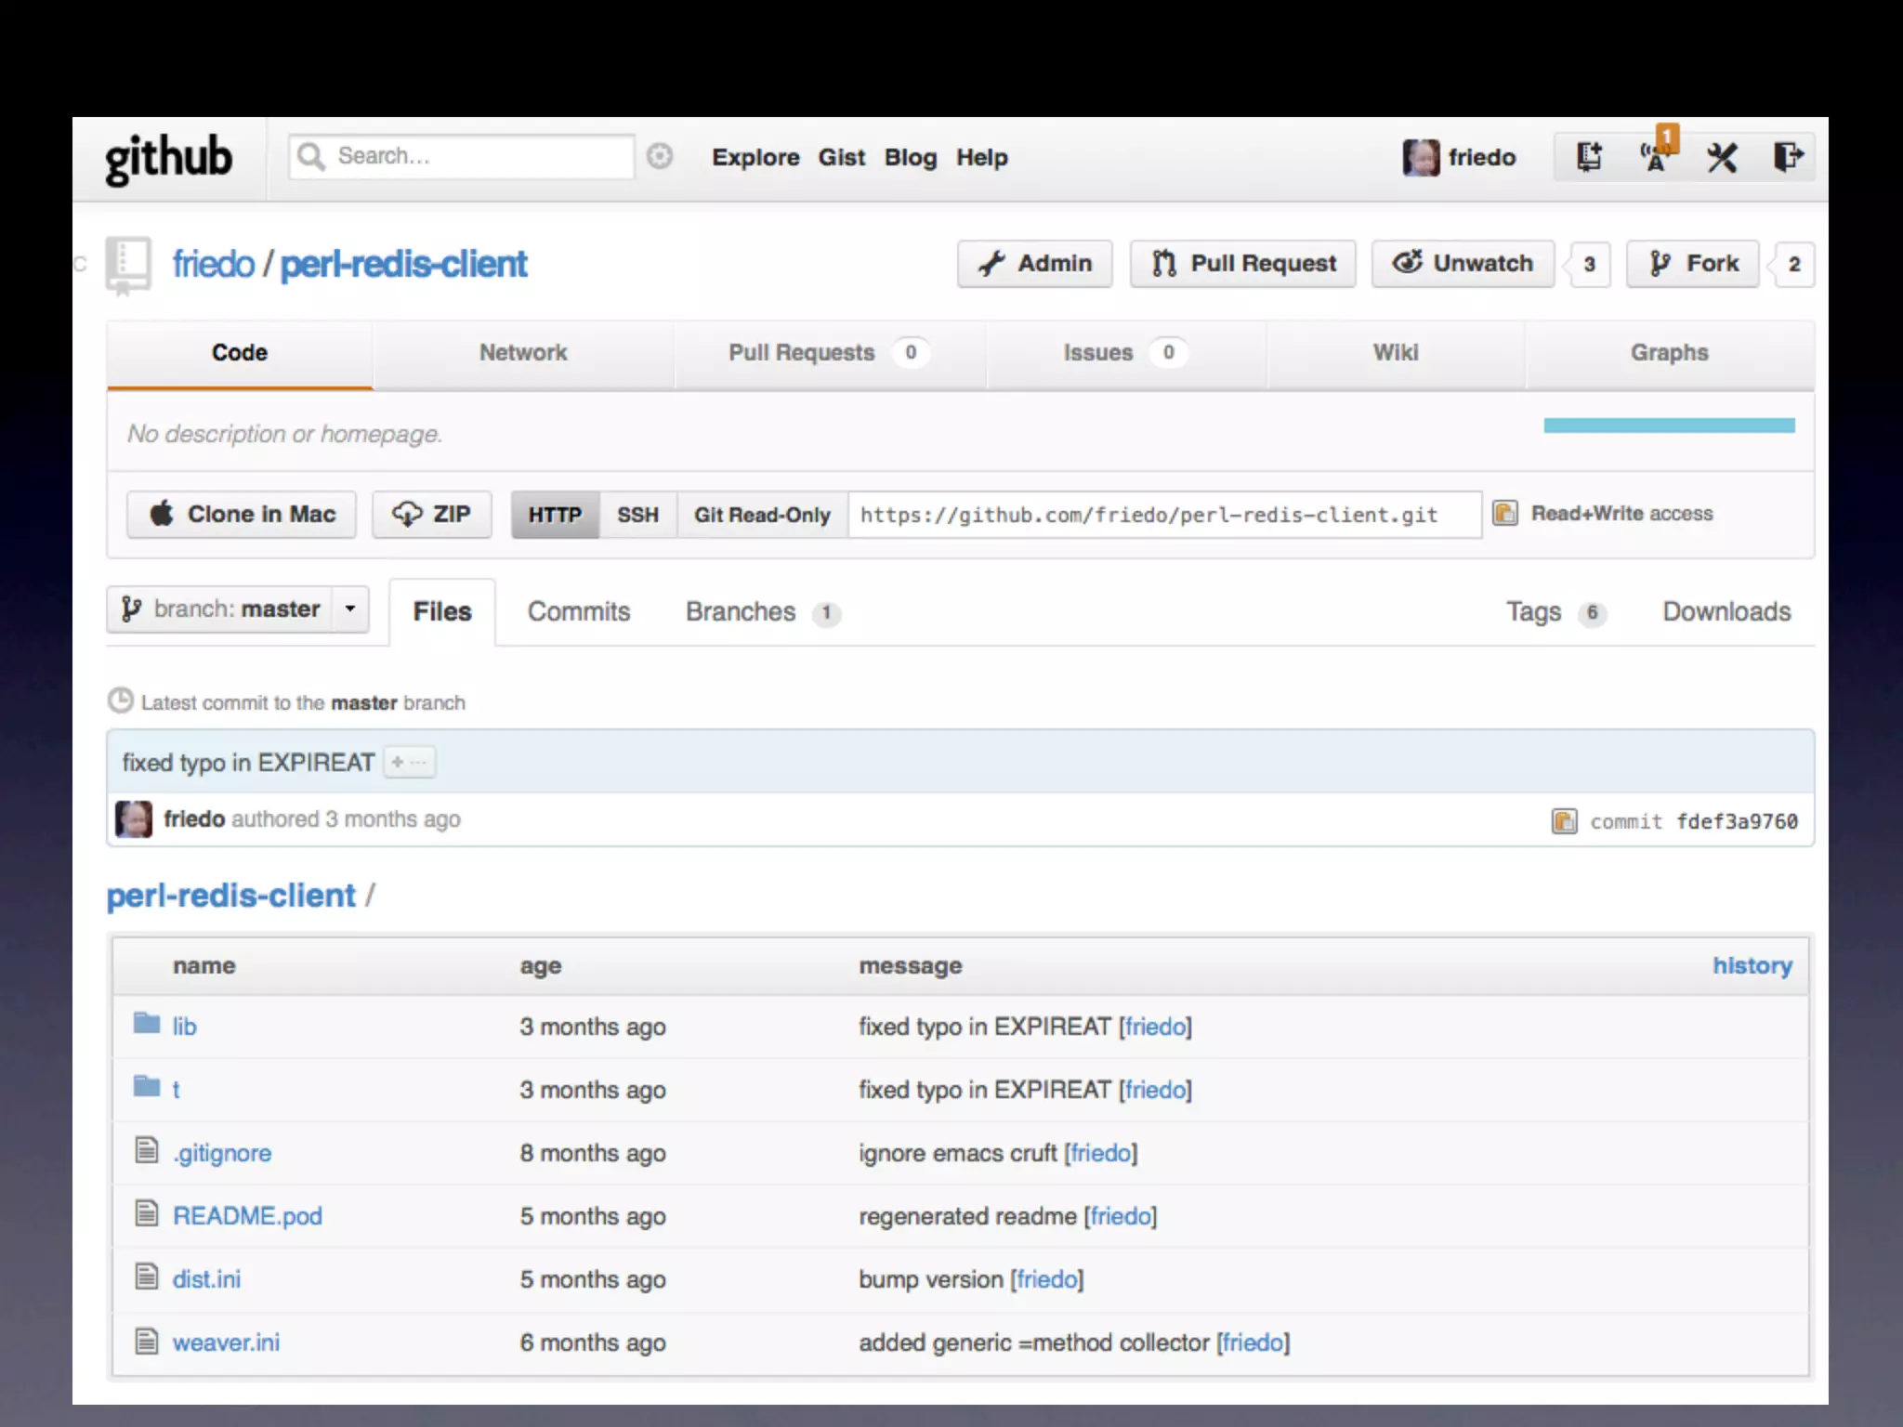Switch clone URL to SSH

pos(637,515)
